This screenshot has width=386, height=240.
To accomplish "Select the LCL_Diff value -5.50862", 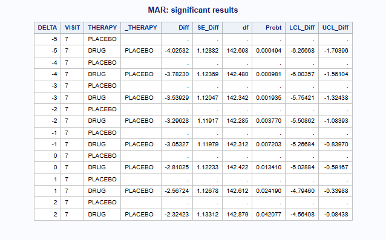I will [x=303, y=121].
